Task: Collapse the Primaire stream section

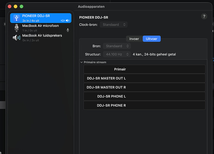Action: coord(82,62)
